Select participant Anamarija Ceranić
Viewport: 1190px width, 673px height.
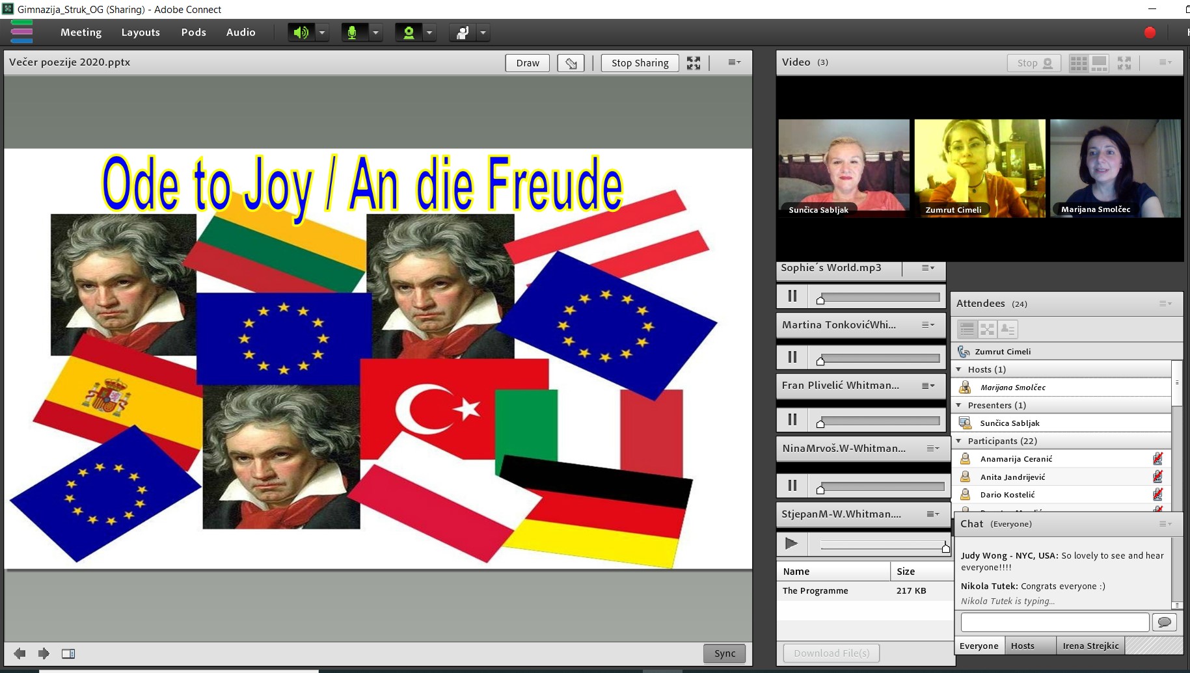(x=1062, y=459)
